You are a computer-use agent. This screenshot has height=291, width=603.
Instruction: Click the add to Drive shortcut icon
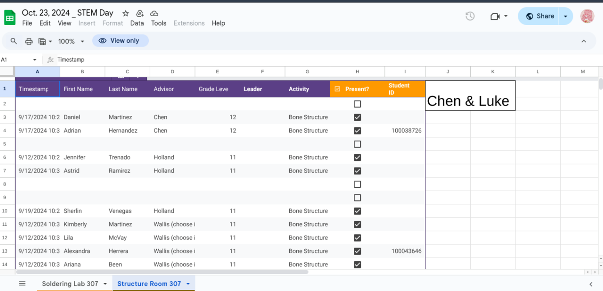tap(140, 14)
